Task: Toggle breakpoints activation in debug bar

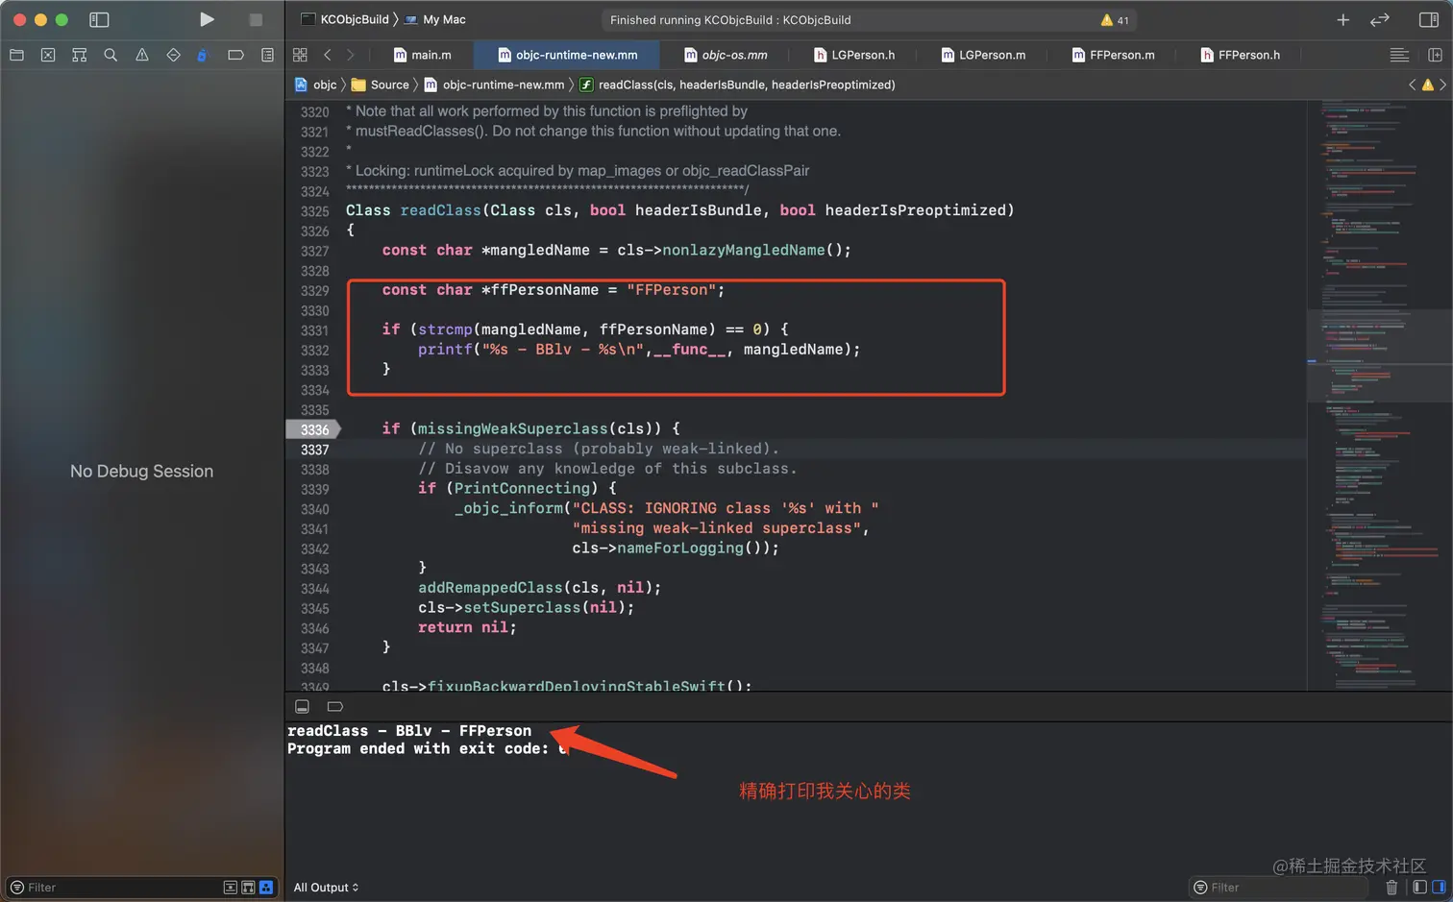Action: point(334,706)
